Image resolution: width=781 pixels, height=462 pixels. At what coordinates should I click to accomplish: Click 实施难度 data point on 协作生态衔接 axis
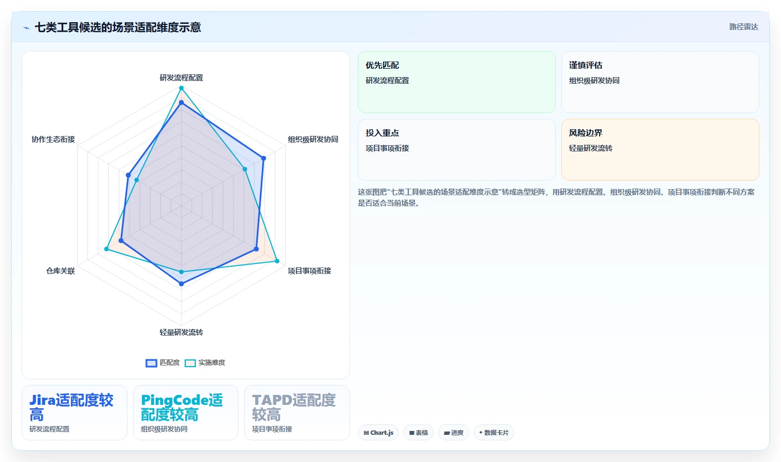click(136, 180)
